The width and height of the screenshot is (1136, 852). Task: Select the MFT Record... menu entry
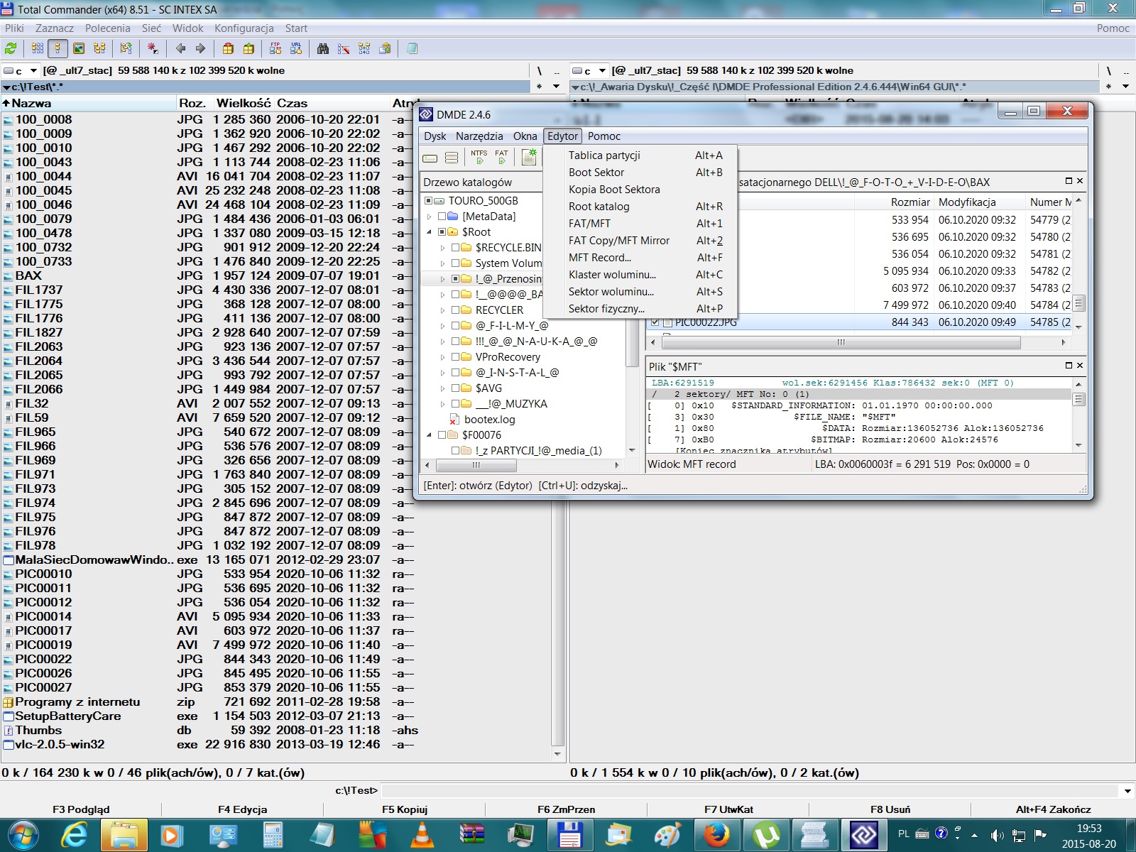tap(640, 258)
